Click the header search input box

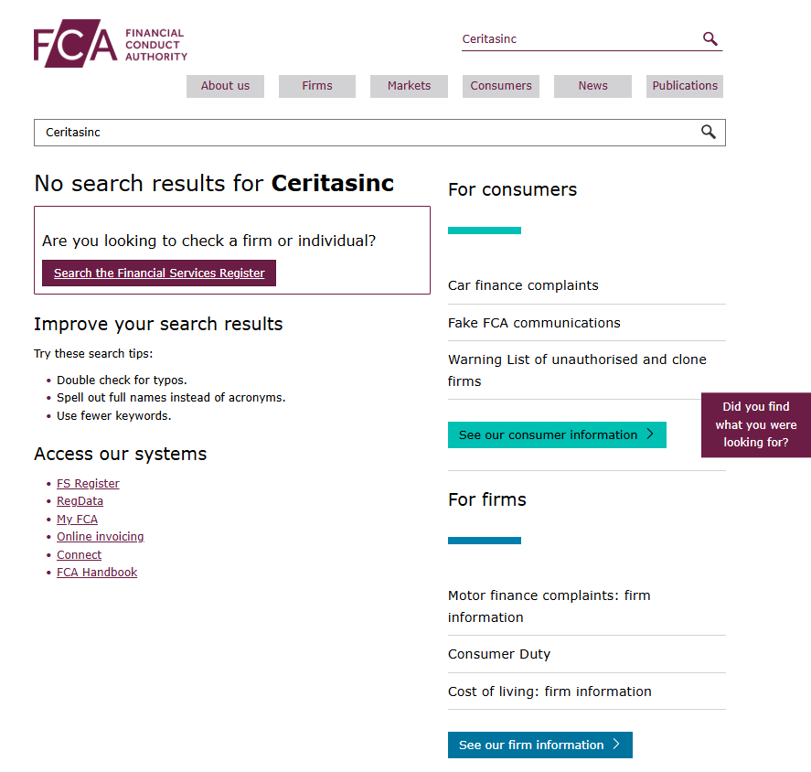576,39
